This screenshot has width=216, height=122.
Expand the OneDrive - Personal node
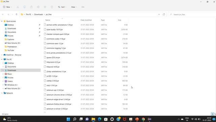tap(2, 55)
